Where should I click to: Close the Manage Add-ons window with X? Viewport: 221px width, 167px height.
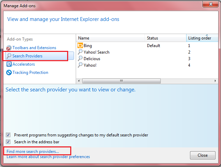pyautogui.click(x=211, y=4)
